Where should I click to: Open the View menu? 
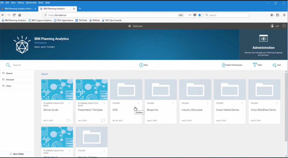pyautogui.click(x=13, y=3)
